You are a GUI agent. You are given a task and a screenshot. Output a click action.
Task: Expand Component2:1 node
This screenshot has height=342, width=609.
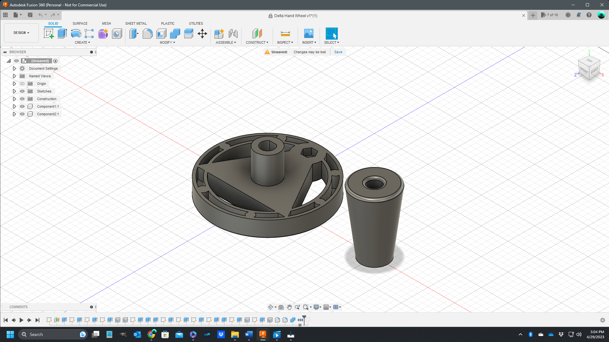[x=14, y=114]
